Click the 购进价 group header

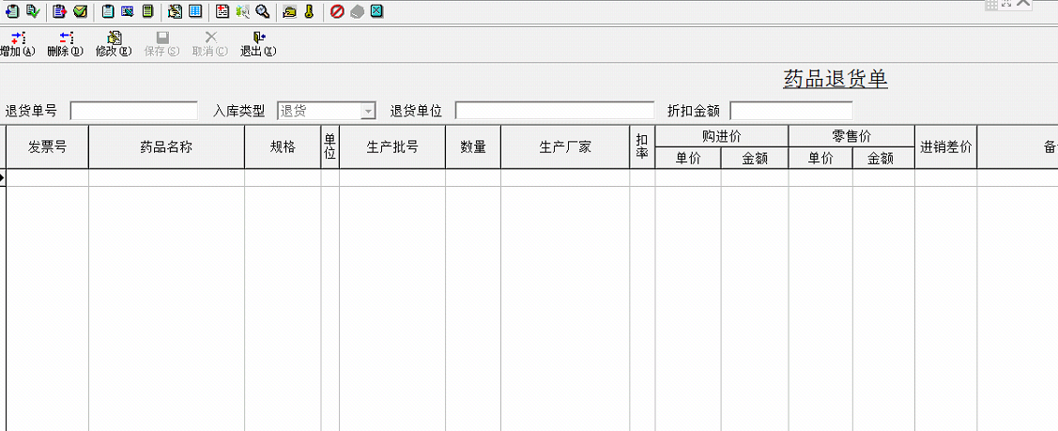pyautogui.click(x=722, y=136)
